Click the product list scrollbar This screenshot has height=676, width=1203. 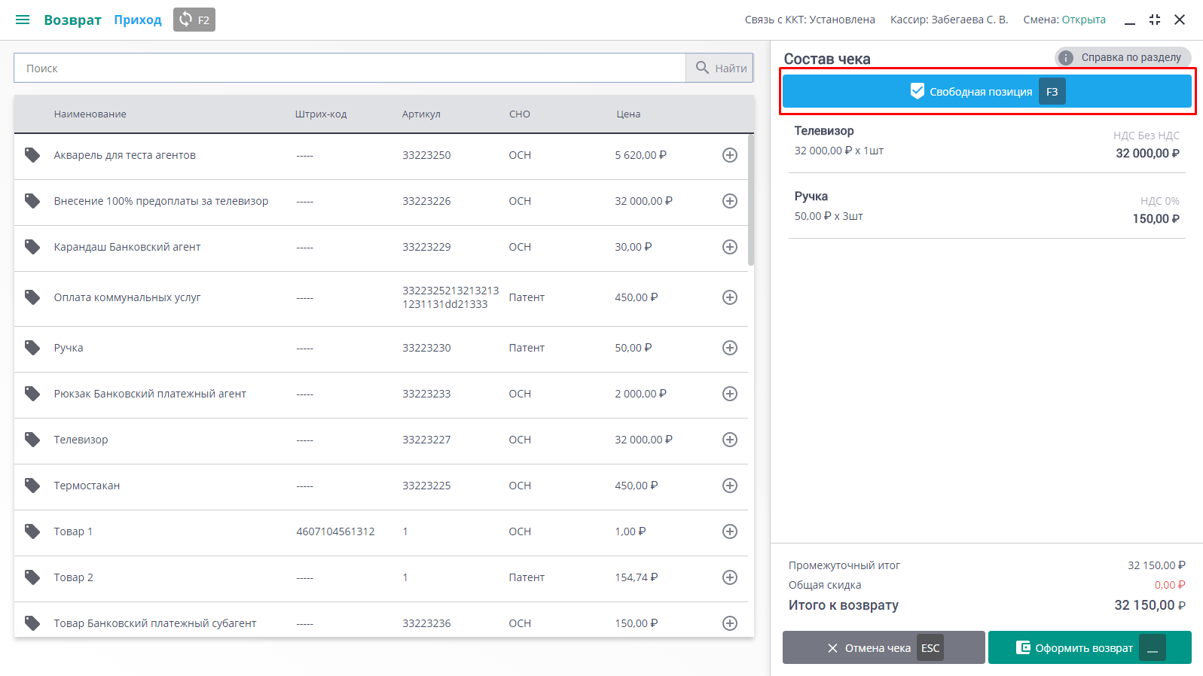(x=750, y=199)
